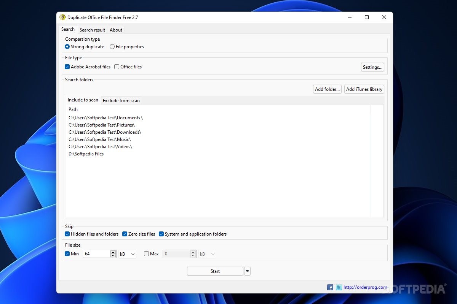457x304 pixels.
Task: Decrease Min size with down stepper
Action: [113, 256]
